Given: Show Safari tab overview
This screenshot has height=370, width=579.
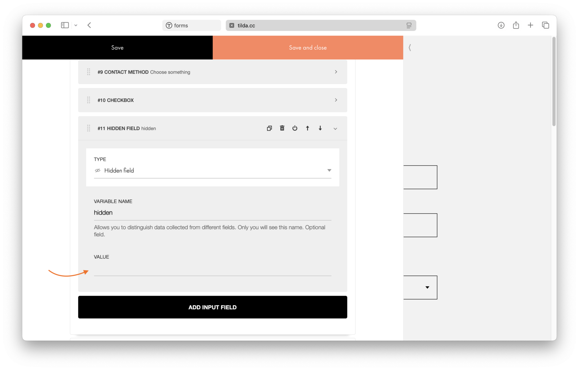Looking at the screenshot, I should coord(546,25).
